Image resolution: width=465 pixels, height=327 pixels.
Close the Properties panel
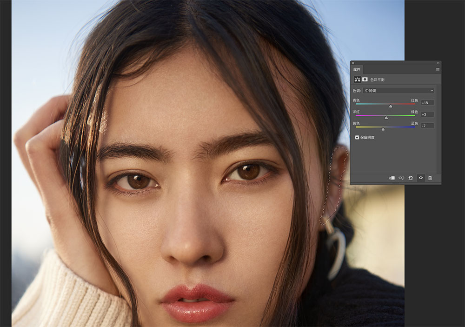353,63
